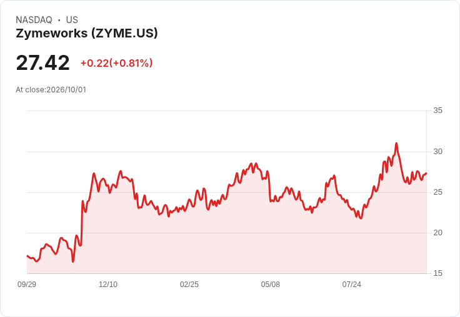Click the +0.22(+0.81%) price change text

click(x=117, y=63)
